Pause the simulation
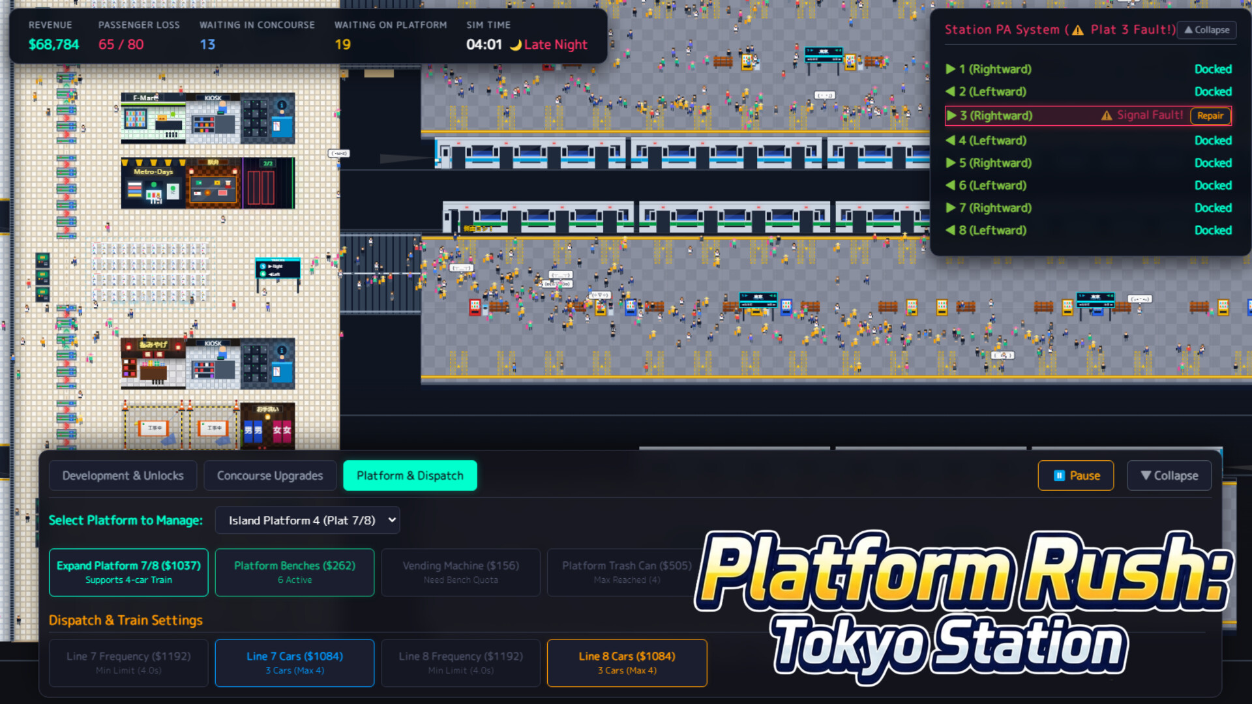This screenshot has width=1252, height=704. (x=1076, y=476)
